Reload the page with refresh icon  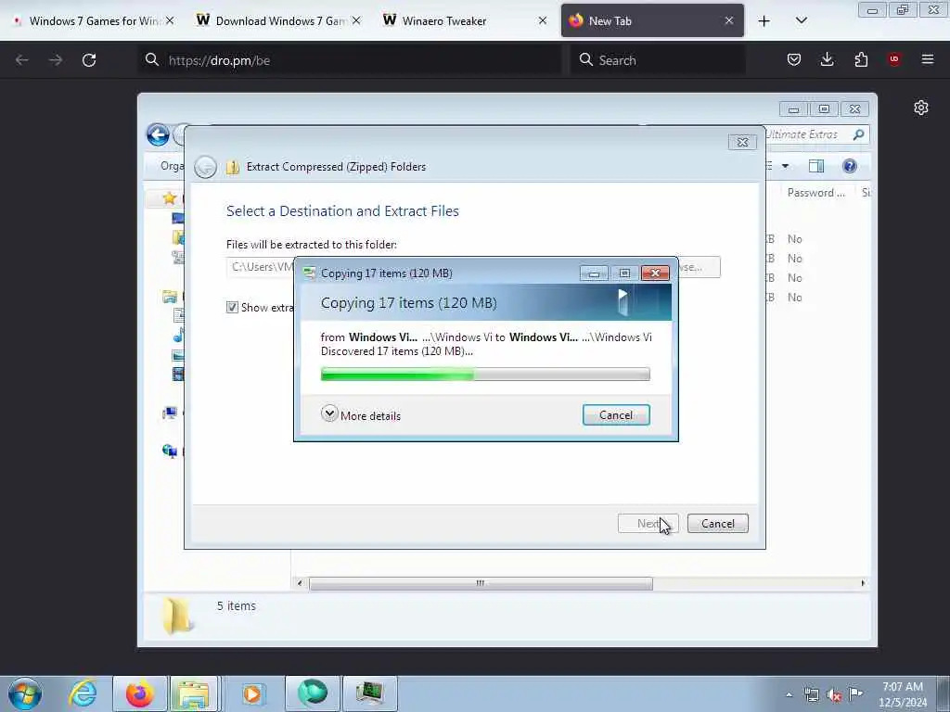point(89,60)
